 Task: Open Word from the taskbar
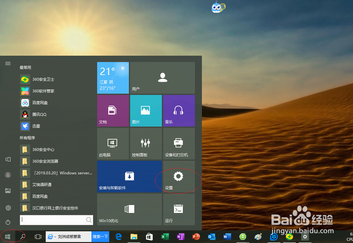coord(227,236)
